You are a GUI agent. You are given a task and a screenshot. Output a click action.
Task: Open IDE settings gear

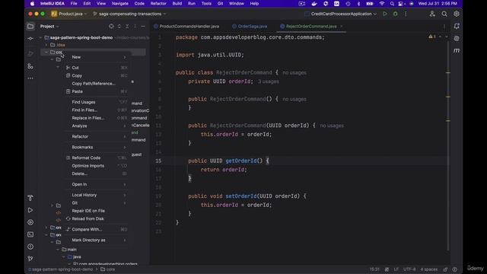pos(457,14)
